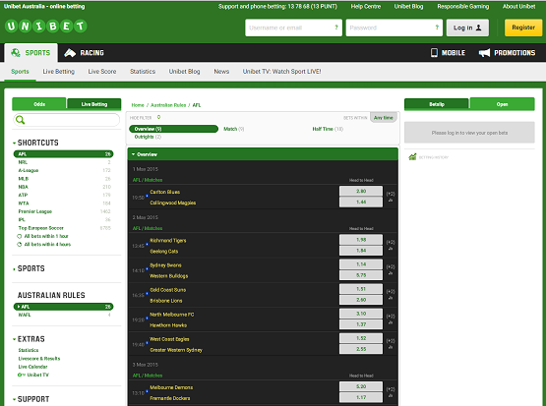This screenshot has height=406, width=546.
Task: Collapse the Support section
Action: click(31, 399)
